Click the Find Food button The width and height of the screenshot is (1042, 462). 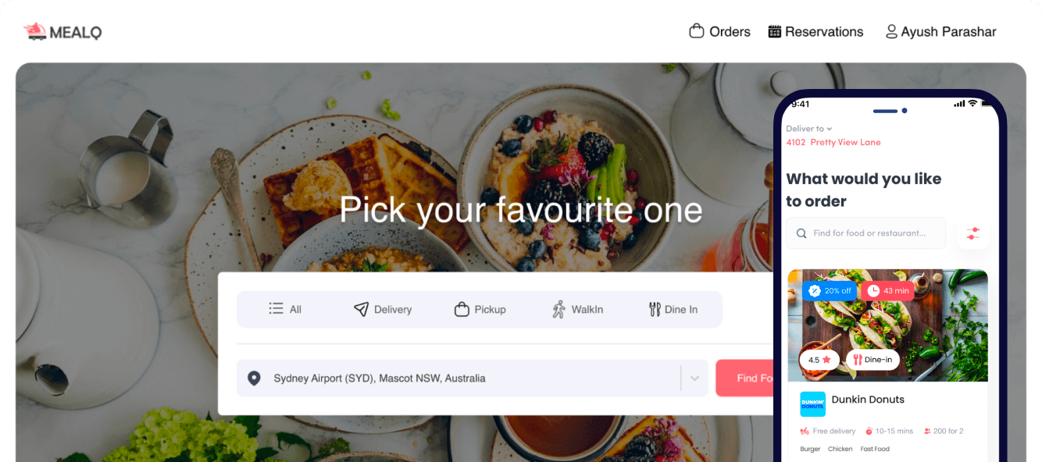(x=745, y=378)
